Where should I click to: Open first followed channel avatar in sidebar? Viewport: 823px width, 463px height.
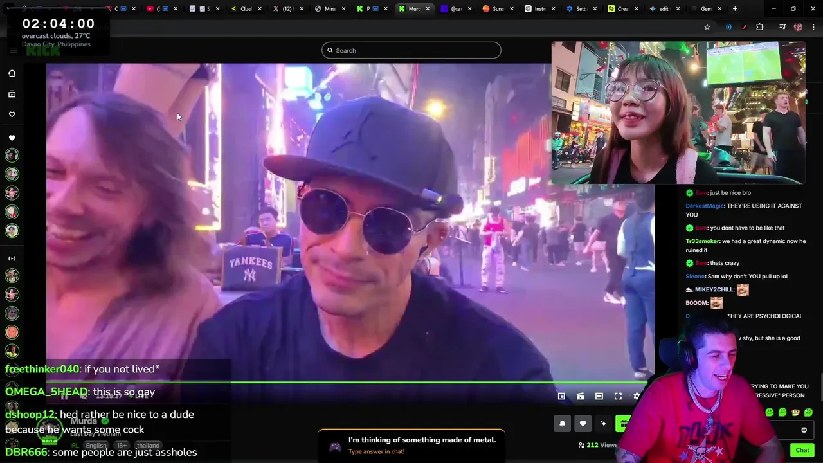(12, 155)
